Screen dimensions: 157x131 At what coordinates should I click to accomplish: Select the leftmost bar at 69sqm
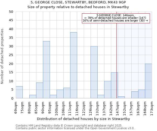click(19, 92)
